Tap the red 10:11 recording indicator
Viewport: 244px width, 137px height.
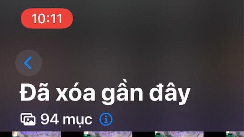coord(47,18)
